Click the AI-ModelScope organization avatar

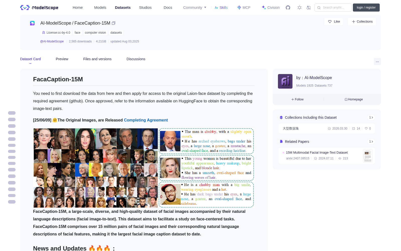click(285, 81)
